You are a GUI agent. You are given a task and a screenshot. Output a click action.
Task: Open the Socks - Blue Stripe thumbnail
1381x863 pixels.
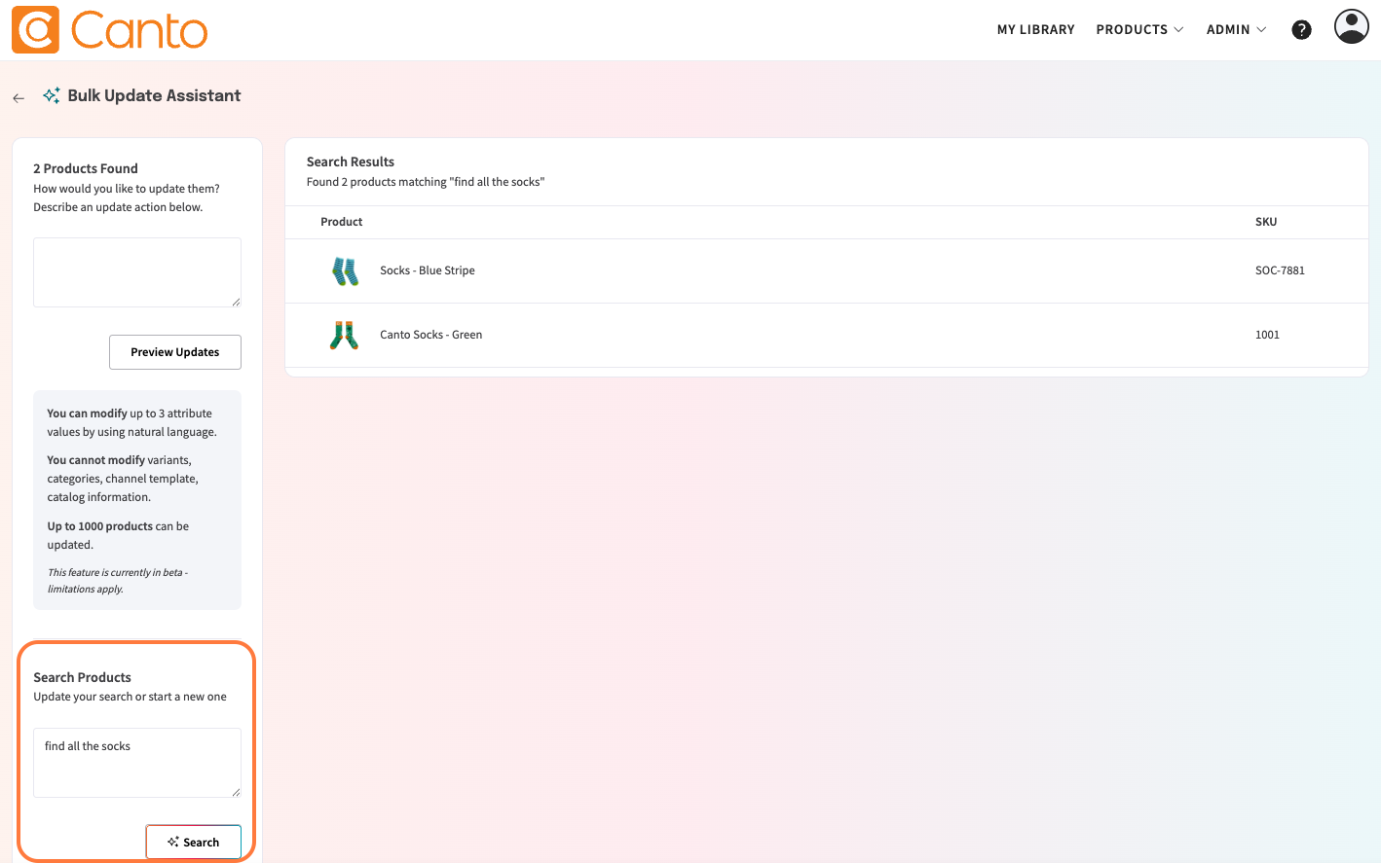(345, 271)
